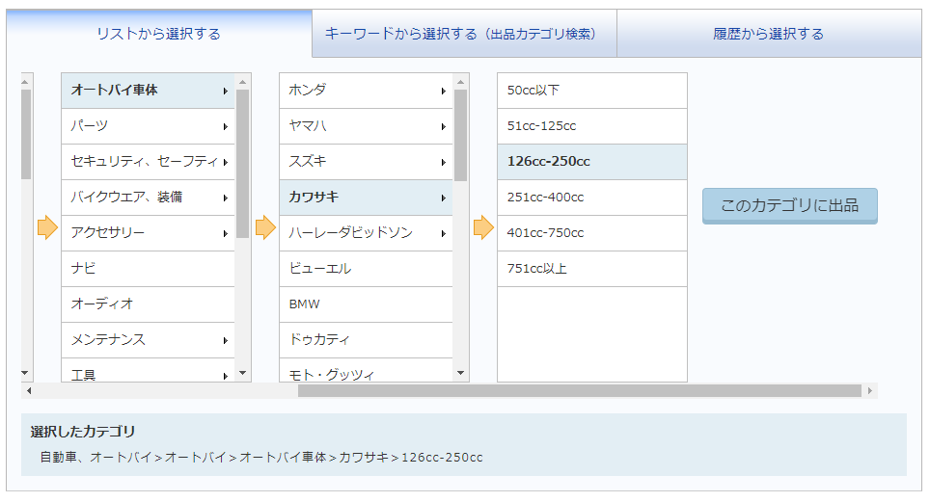Click the scroll-down arrow of the first category column
Viewport: 930px width, 502px height.
(x=242, y=374)
